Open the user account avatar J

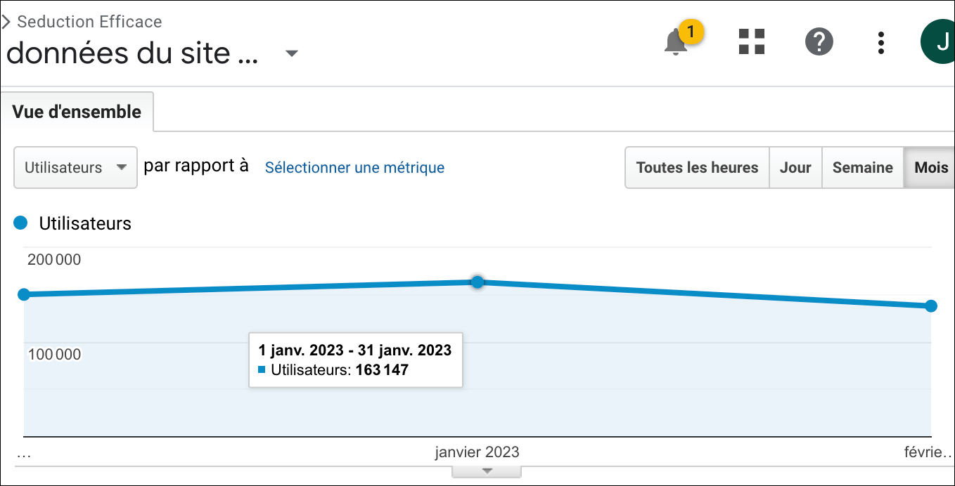click(x=939, y=42)
